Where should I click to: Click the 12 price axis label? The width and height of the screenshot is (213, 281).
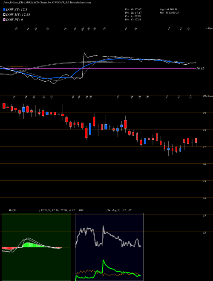click(x=204, y=232)
